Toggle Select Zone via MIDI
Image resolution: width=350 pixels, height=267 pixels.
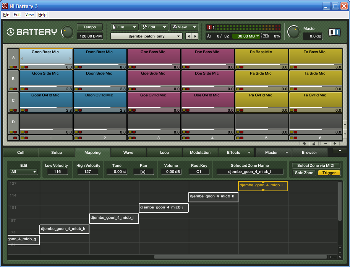tap(316, 166)
